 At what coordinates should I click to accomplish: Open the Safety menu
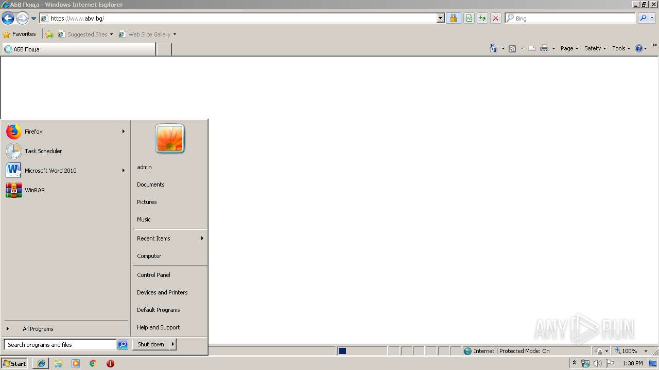pos(595,48)
